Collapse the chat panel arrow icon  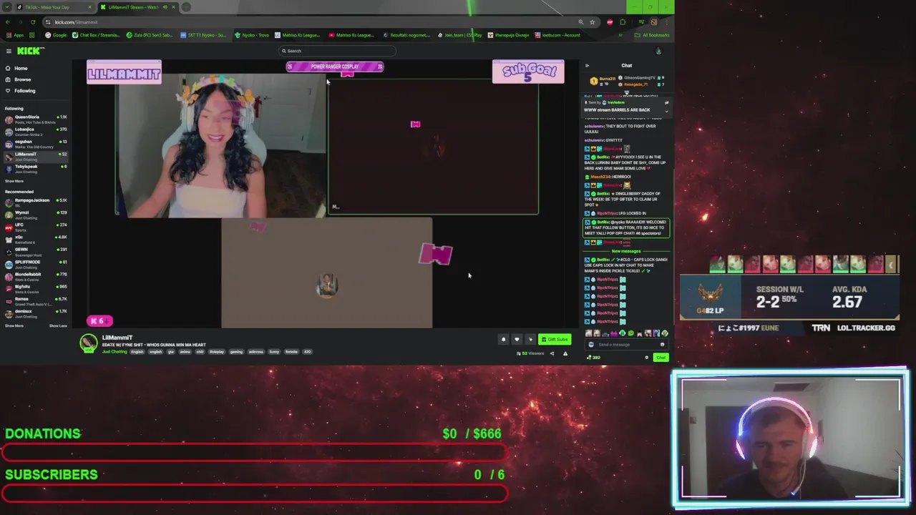click(x=587, y=66)
